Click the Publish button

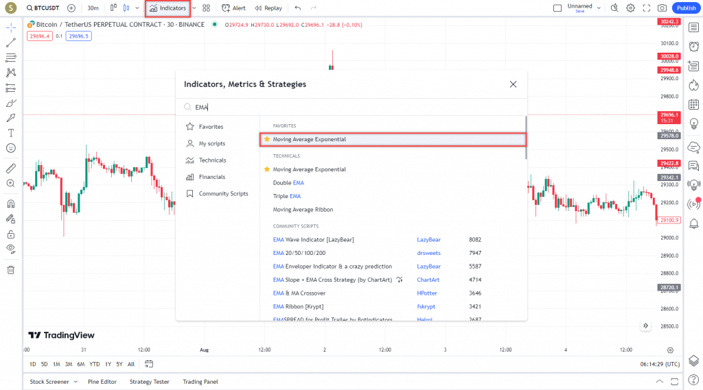click(x=686, y=8)
